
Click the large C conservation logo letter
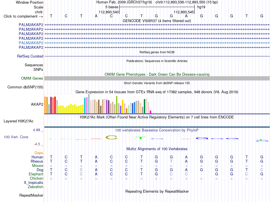(x=112, y=137)
